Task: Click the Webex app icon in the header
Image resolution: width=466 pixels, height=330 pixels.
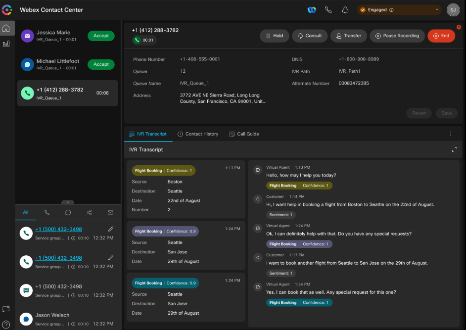Action: (312, 10)
